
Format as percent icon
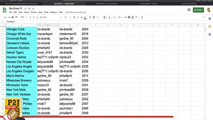click(x=34, y=17)
